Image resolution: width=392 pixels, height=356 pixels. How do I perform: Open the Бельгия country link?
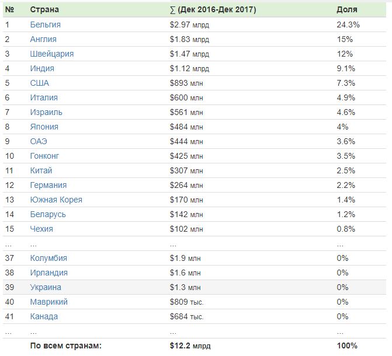click(x=45, y=25)
